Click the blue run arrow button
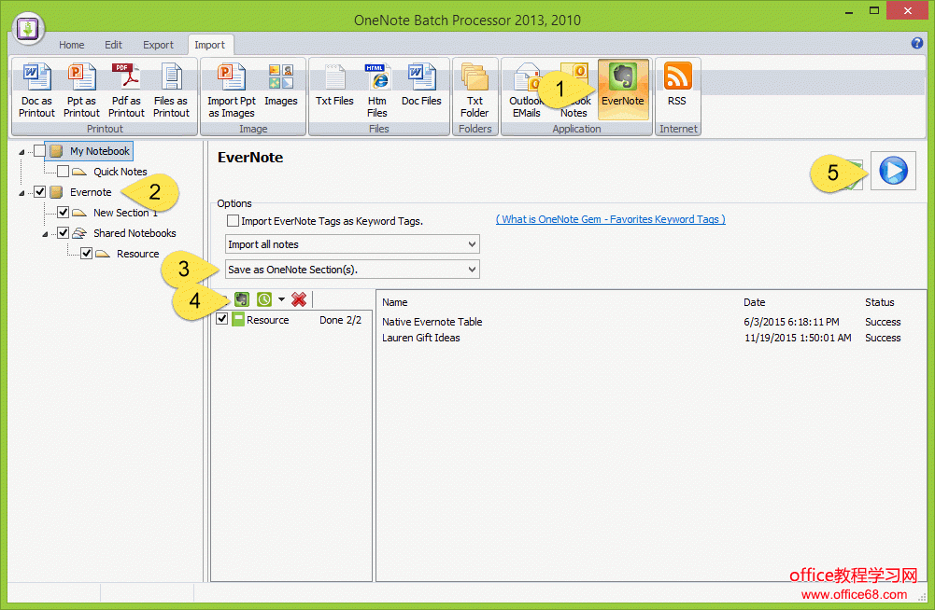 tap(893, 171)
